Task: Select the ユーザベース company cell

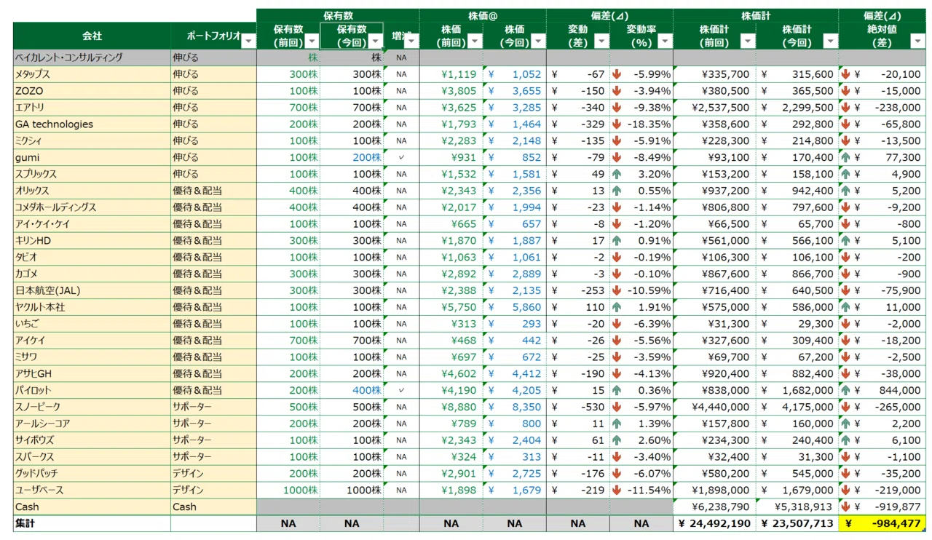Action: pyautogui.click(x=92, y=490)
